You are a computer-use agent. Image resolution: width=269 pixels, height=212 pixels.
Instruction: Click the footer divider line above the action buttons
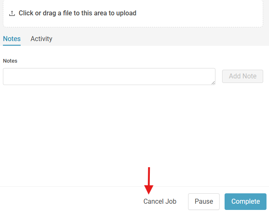point(134,186)
